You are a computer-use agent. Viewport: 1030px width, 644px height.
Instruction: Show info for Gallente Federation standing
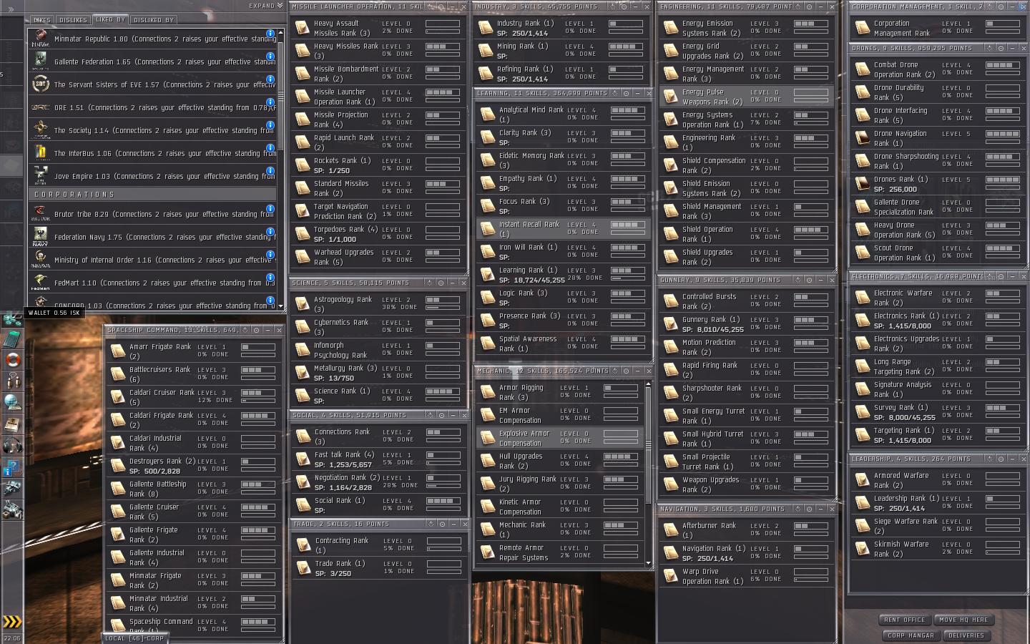pyautogui.click(x=270, y=57)
